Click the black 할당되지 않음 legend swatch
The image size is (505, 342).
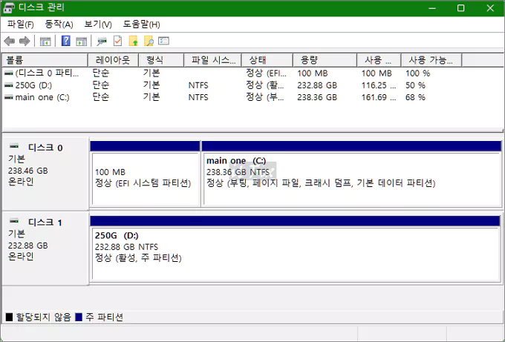pos(9,318)
